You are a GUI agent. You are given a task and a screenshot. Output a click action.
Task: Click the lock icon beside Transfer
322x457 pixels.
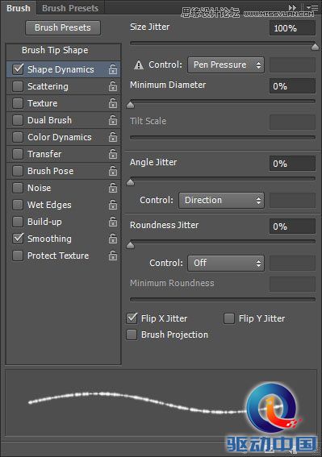tap(113, 154)
